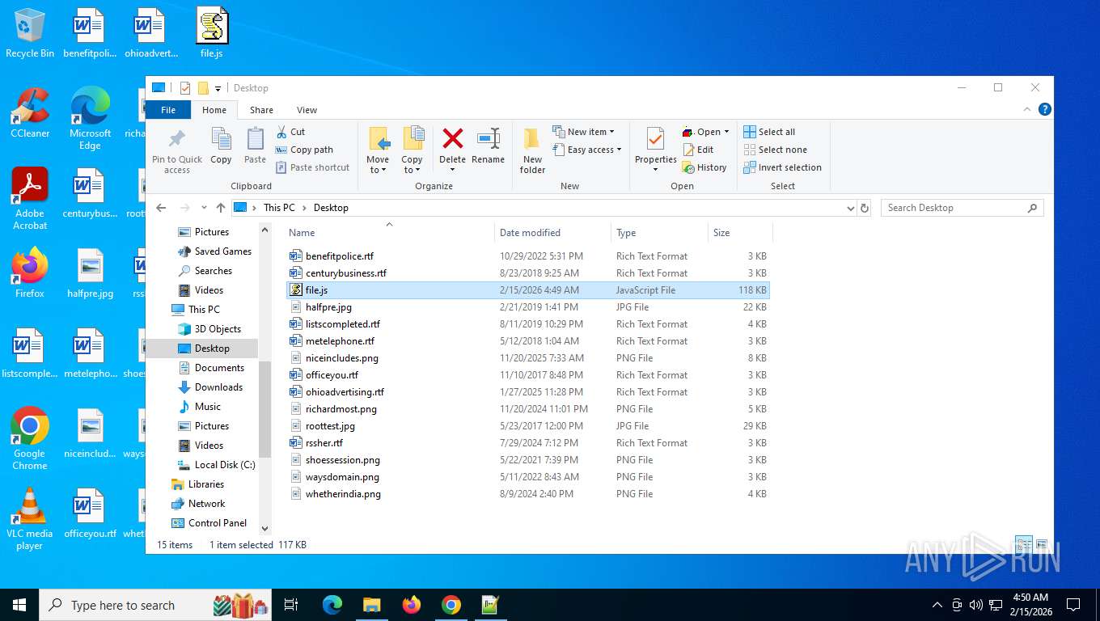Select Downloads in the navigation pane
Image resolution: width=1100 pixels, height=621 pixels.
(218, 387)
